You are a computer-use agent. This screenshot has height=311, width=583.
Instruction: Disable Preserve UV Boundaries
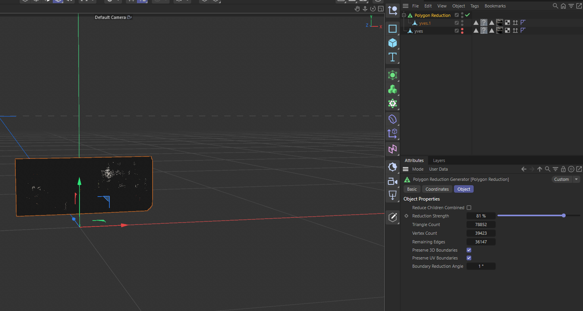(x=469, y=258)
